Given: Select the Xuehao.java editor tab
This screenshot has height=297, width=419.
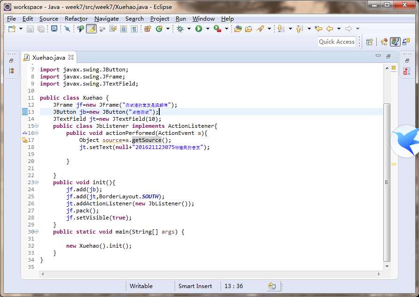Looking at the screenshot, I should 49,57.
